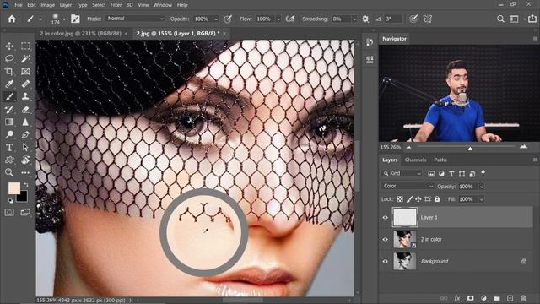Create a new layer

coord(510,298)
